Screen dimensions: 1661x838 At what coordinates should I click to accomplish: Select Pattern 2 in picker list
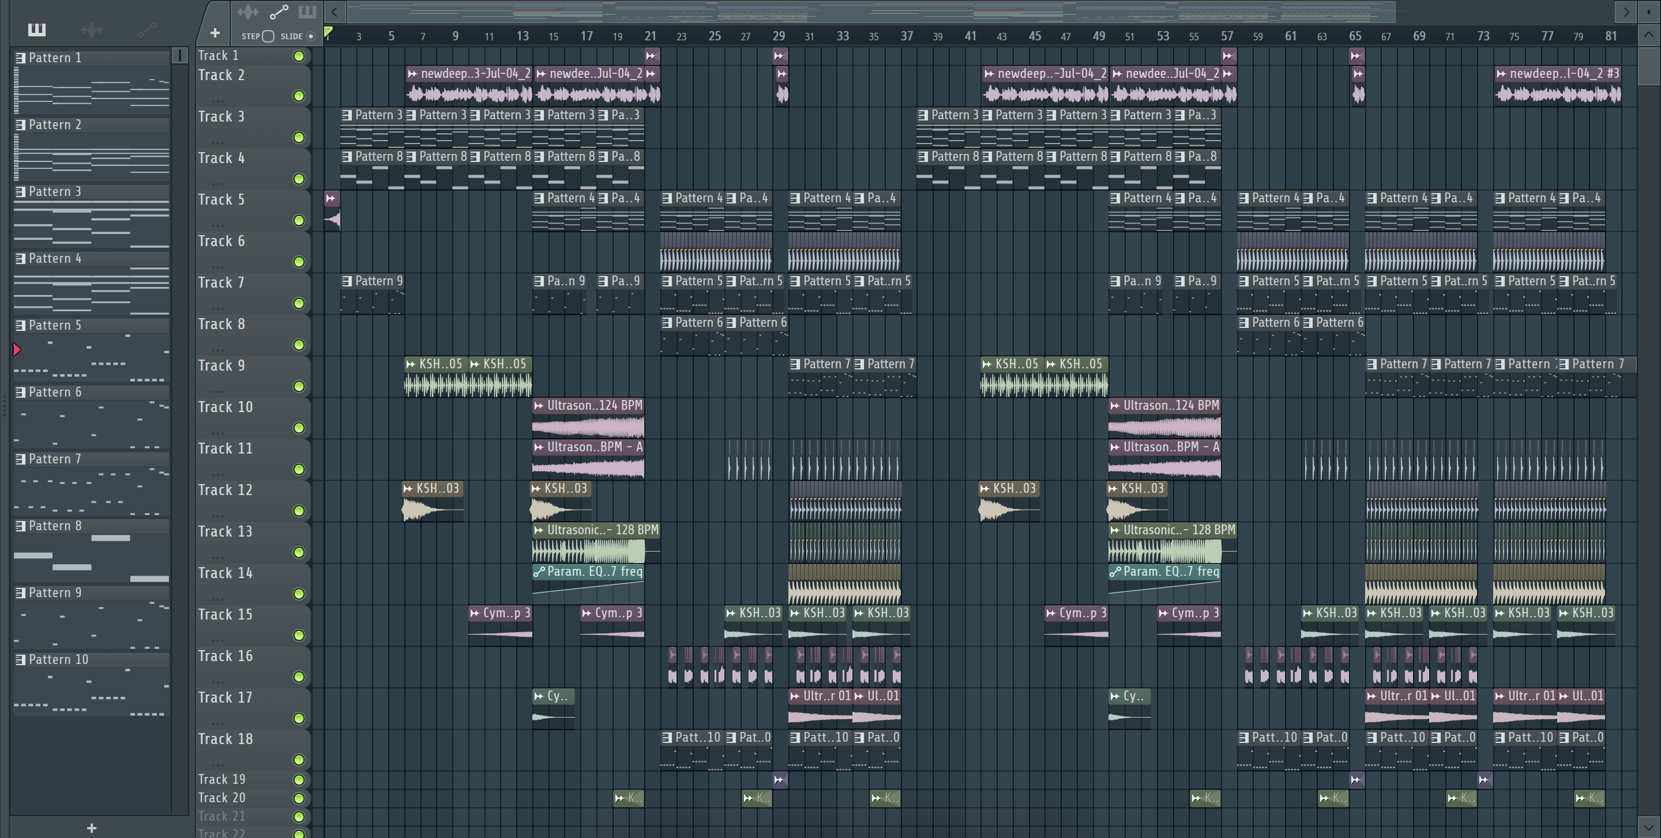click(92, 124)
